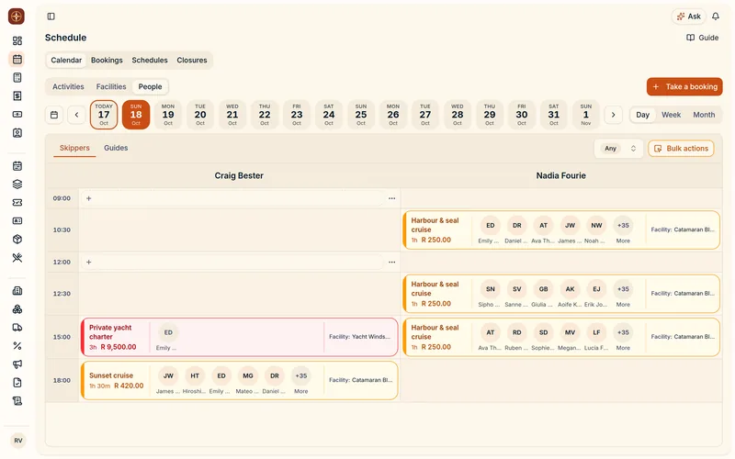The height and width of the screenshot is (459, 735).
Task: Go to previous dates with left chevron
Action: click(76, 115)
